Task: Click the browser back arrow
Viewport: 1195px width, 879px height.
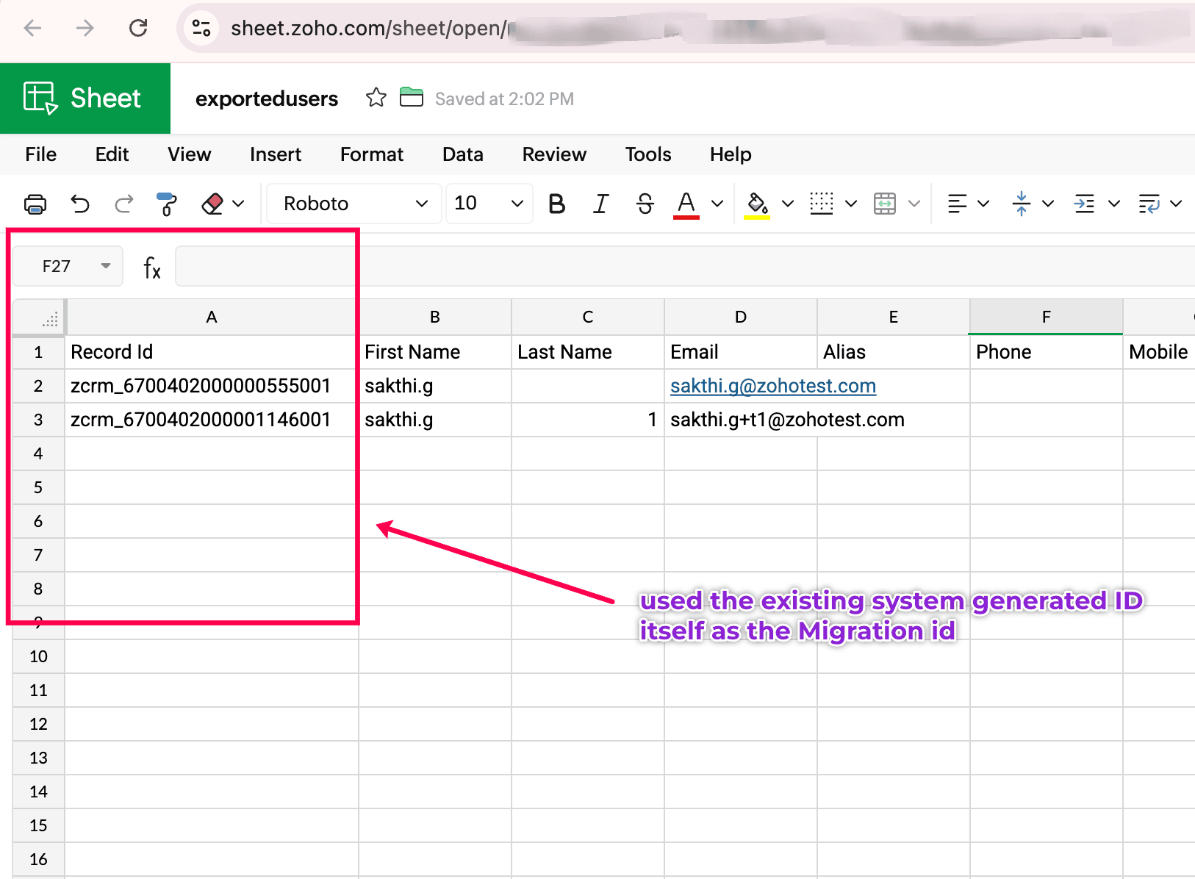Action: click(x=33, y=28)
